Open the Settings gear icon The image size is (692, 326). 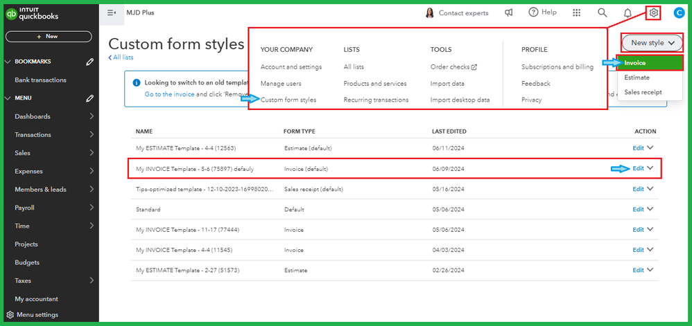click(x=654, y=13)
